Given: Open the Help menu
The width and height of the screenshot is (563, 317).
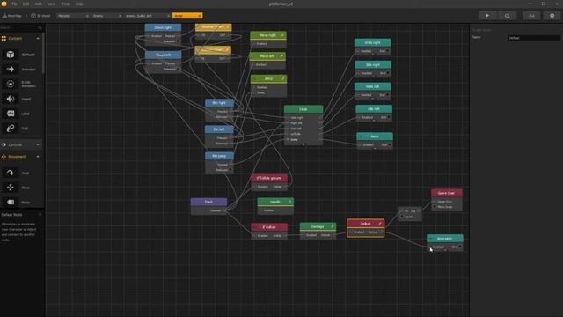Looking at the screenshot, I should point(79,4).
